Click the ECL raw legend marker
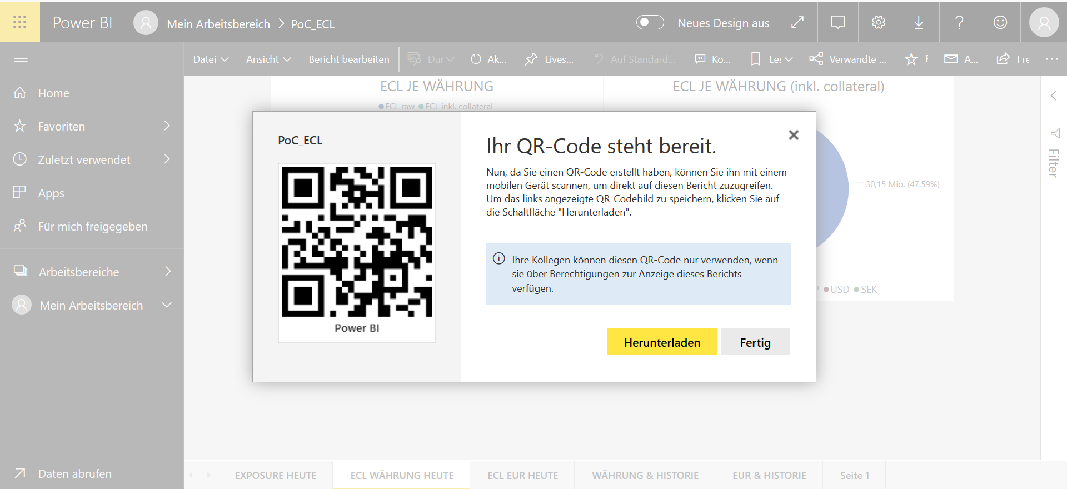Image resolution: width=1067 pixels, height=489 pixels. point(381,106)
